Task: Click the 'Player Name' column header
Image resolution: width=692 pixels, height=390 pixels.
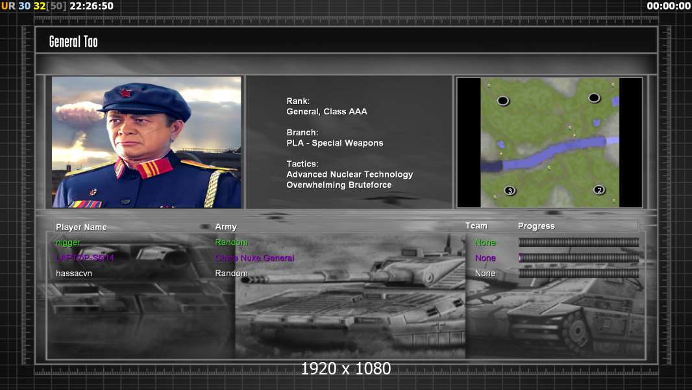Action: [81, 227]
